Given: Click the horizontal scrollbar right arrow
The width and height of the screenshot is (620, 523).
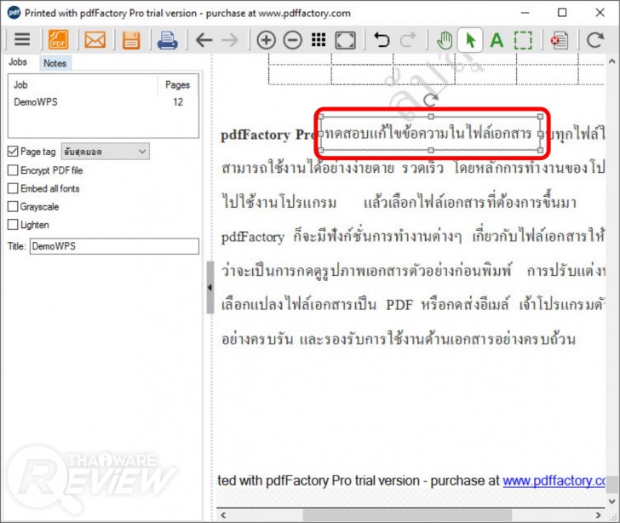Looking at the screenshot, I should [x=599, y=515].
